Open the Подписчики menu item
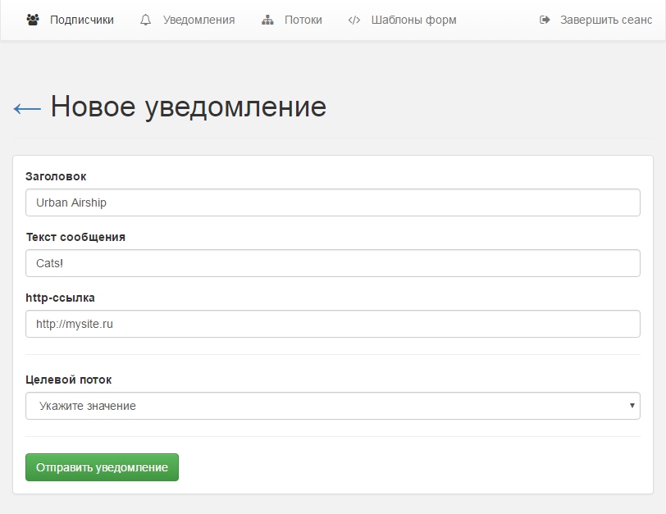Viewport: 666px width, 514px height. [x=82, y=20]
